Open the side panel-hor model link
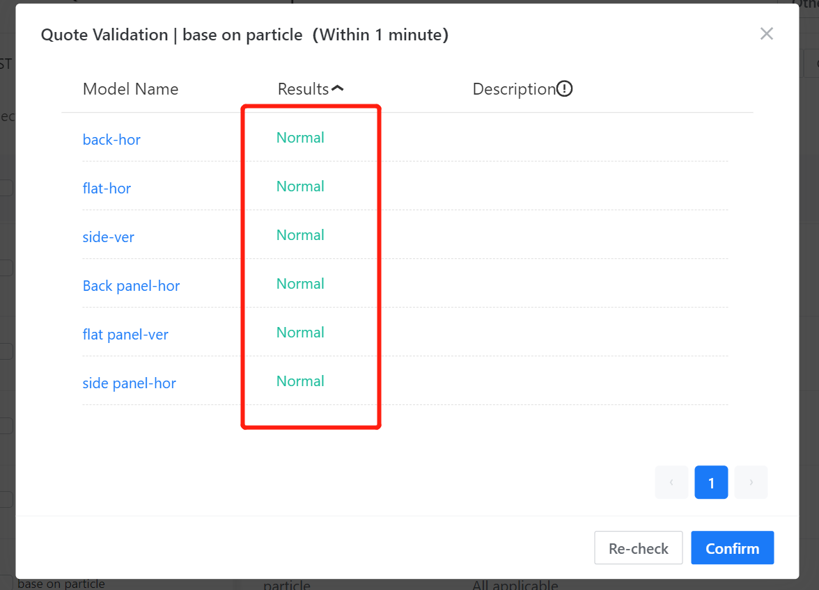Screen dimensions: 819x590 pos(129,383)
